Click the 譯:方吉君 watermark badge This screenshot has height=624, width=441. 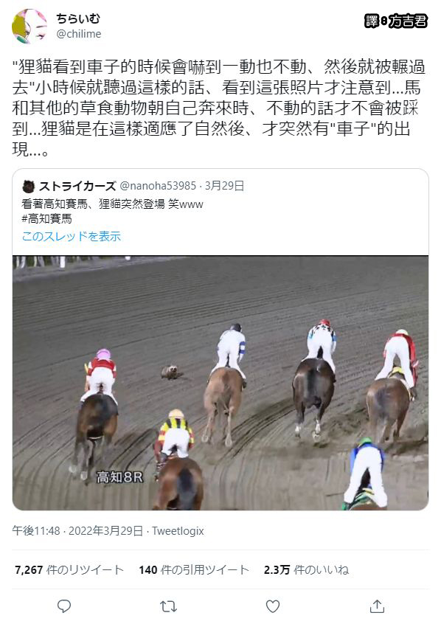tap(396, 21)
